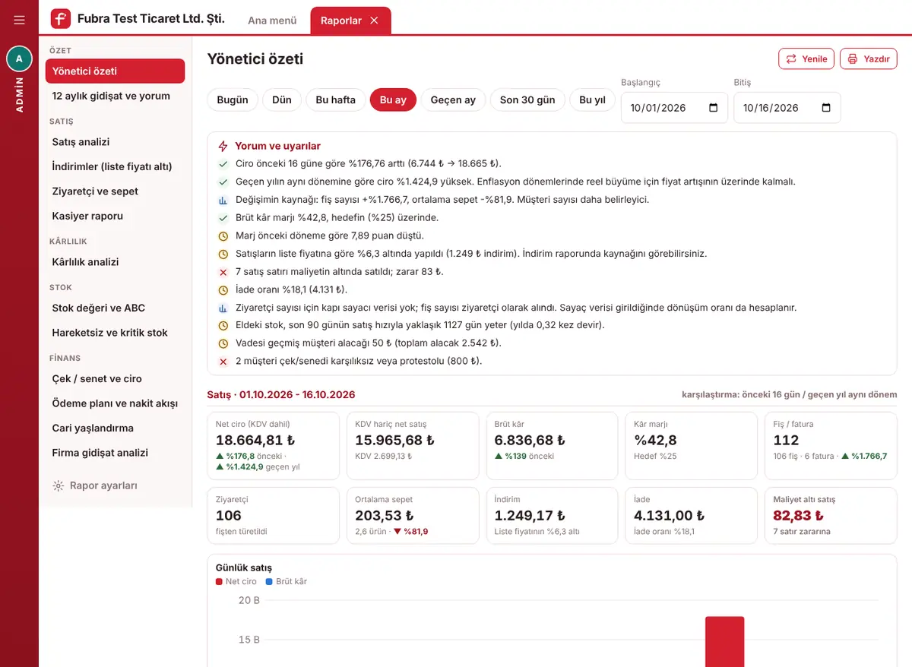Filter report by Dün
The height and width of the screenshot is (667, 912).
[282, 100]
